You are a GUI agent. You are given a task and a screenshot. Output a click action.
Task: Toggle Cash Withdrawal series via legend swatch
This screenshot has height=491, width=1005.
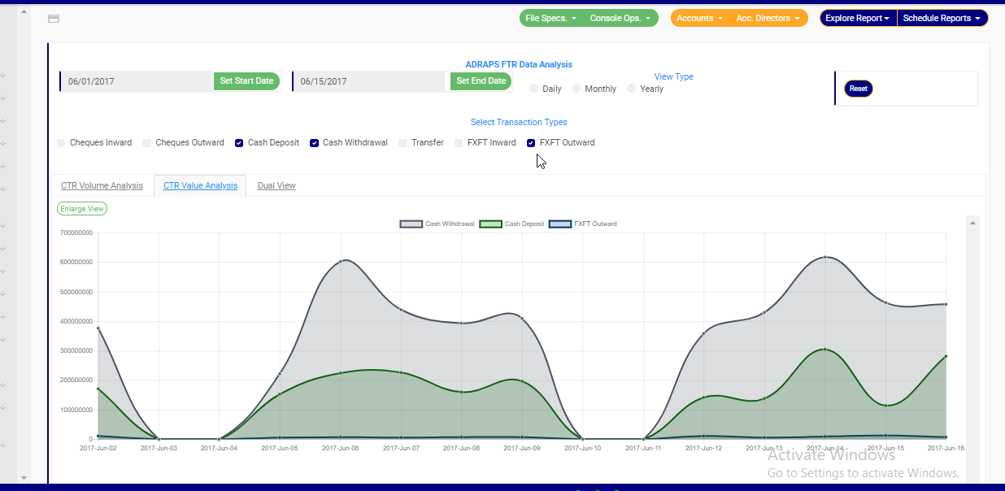[411, 224]
